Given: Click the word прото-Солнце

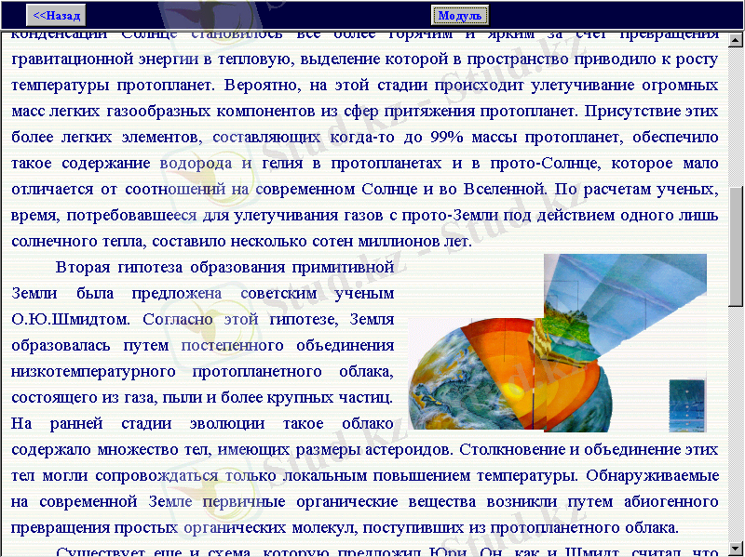Looking at the screenshot, I should [x=545, y=164].
